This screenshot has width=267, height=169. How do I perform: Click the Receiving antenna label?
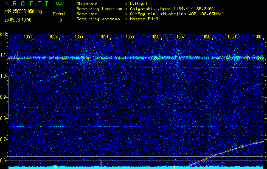[98, 19]
